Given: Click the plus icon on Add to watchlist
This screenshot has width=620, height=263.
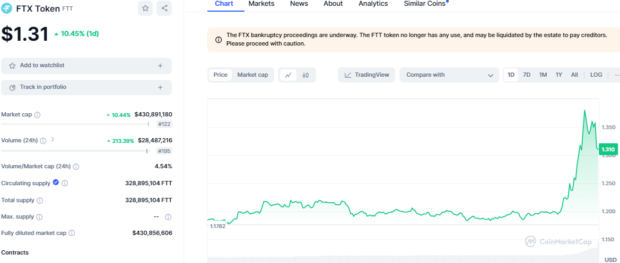Looking at the screenshot, I should tap(160, 66).
